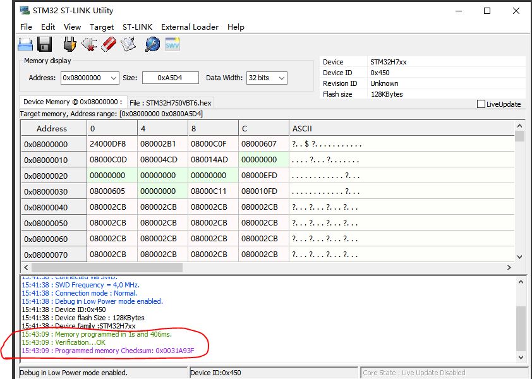
Task: Connect to target using plug icon
Action: coord(70,44)
